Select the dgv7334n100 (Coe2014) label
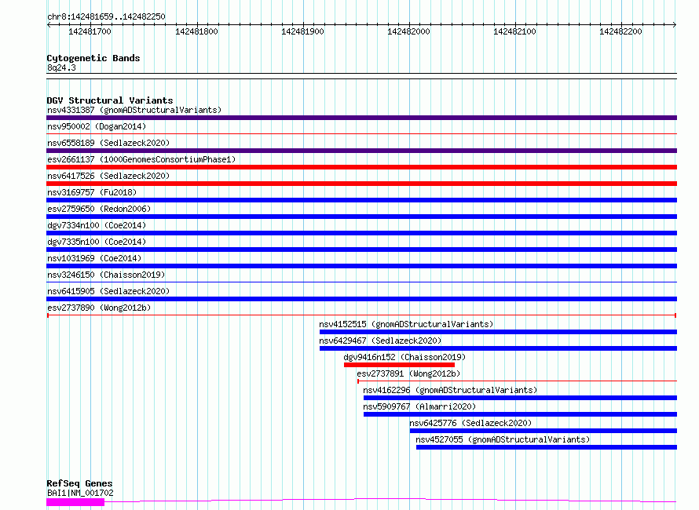This screenshot has height=510, width=699. tap(96, 225)
